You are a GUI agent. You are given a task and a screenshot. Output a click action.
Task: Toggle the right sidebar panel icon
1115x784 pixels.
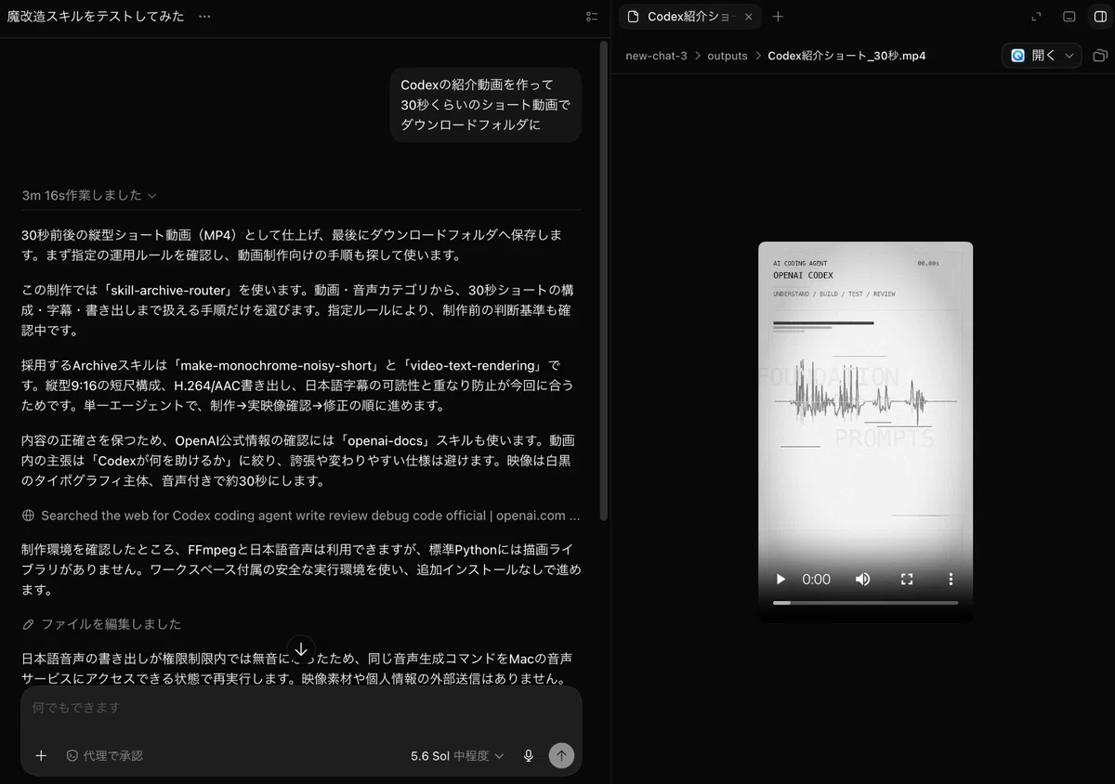tap(1099, 17)
